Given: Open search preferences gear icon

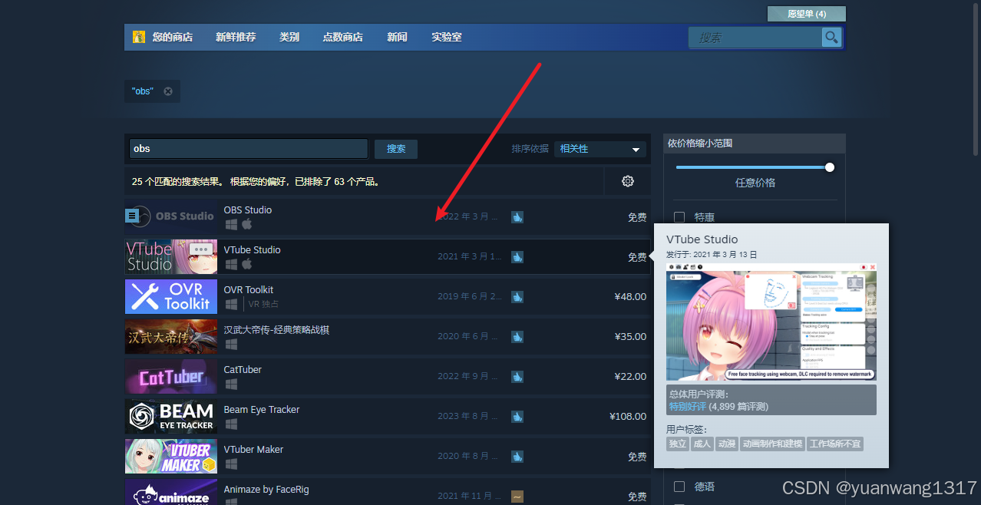Looking at the screenshot, I should click(628, 181).
